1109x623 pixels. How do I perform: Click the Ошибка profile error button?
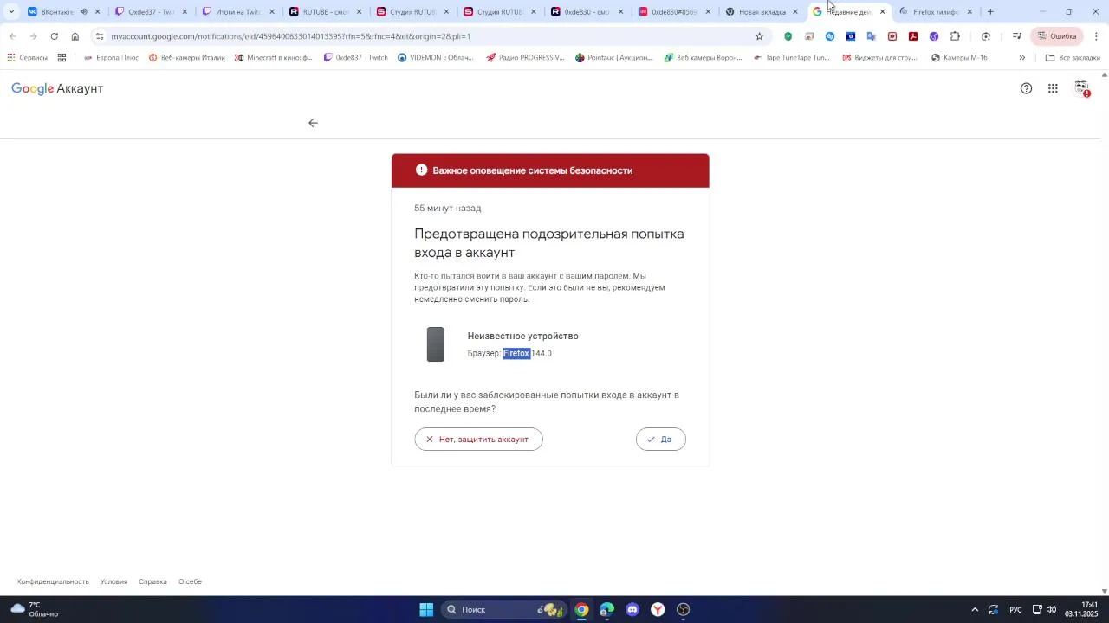(x=1057, y=36)
